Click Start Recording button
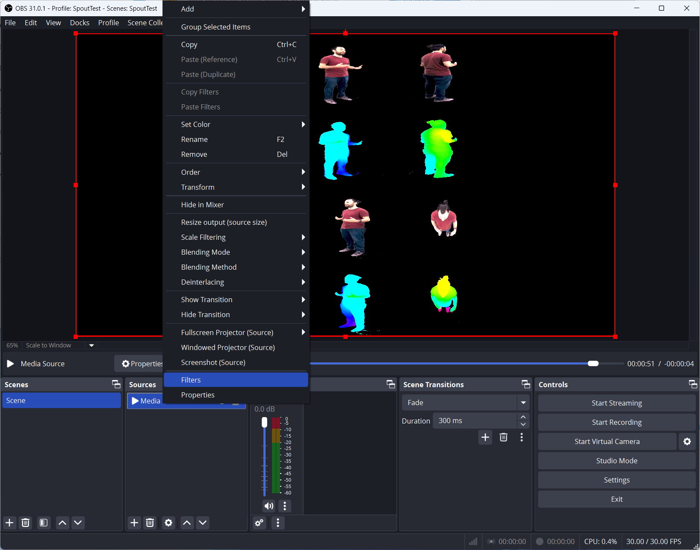The width and height of the screenshot is (700, 550). [616, 422]
